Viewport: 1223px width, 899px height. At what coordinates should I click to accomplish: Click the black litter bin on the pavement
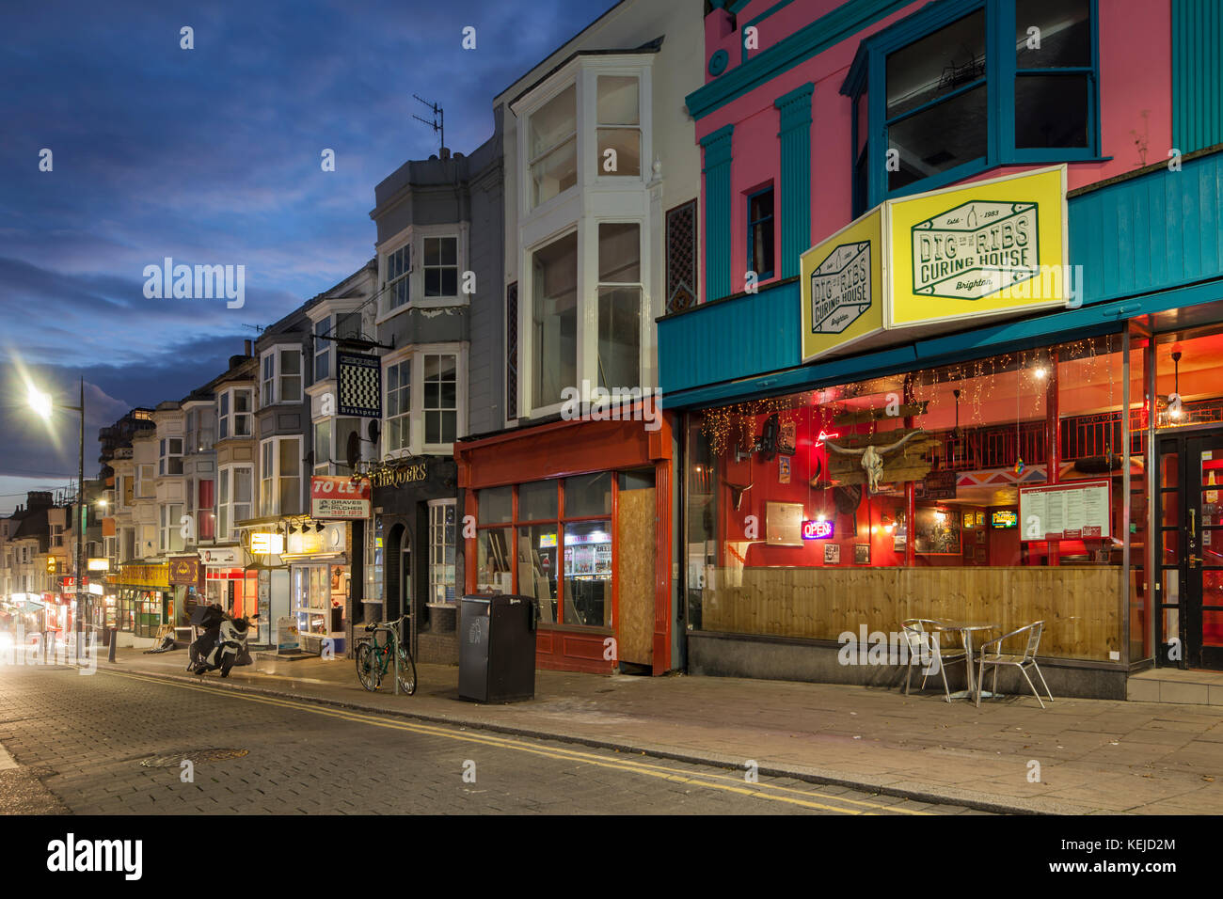click(x=497, y=648)
